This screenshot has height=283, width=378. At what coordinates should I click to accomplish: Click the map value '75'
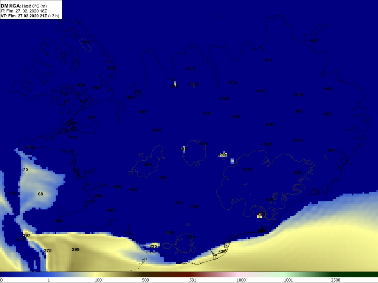pos(25,169)
